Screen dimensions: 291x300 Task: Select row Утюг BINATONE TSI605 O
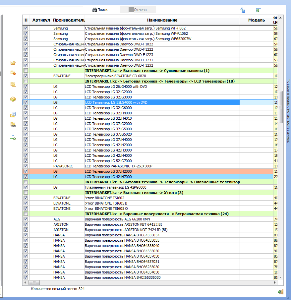coord(150,209)
